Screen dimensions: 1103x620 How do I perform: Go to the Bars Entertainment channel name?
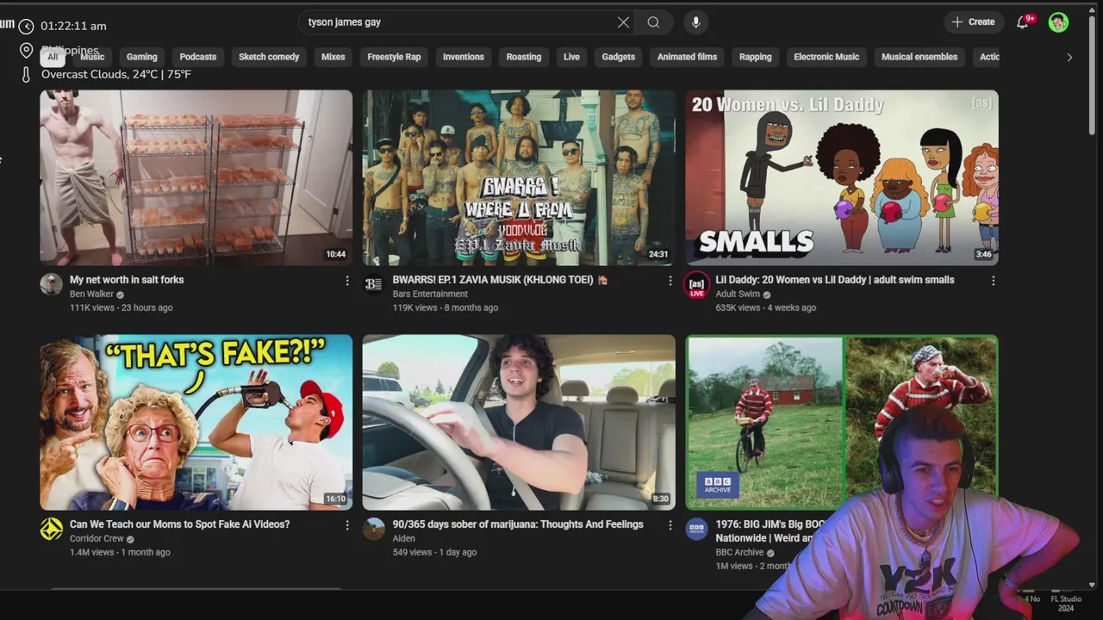tap(430, 294)
